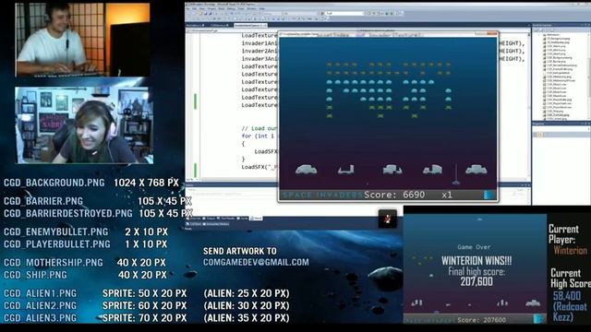
Task: Click Winterion current player name
Action: tap(571, 250)
